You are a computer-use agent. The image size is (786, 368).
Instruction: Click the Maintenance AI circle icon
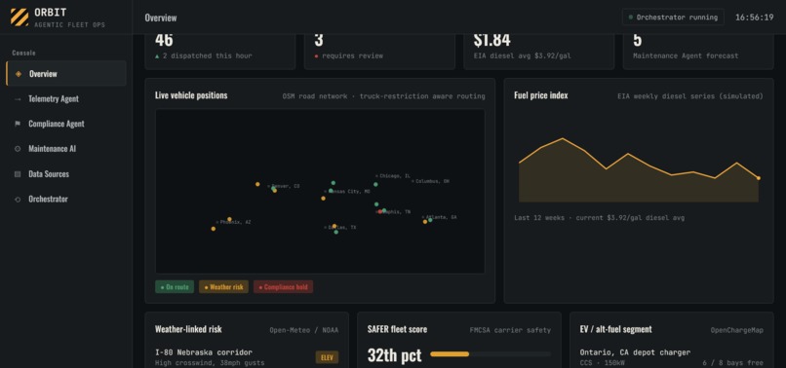click(19, 149)
